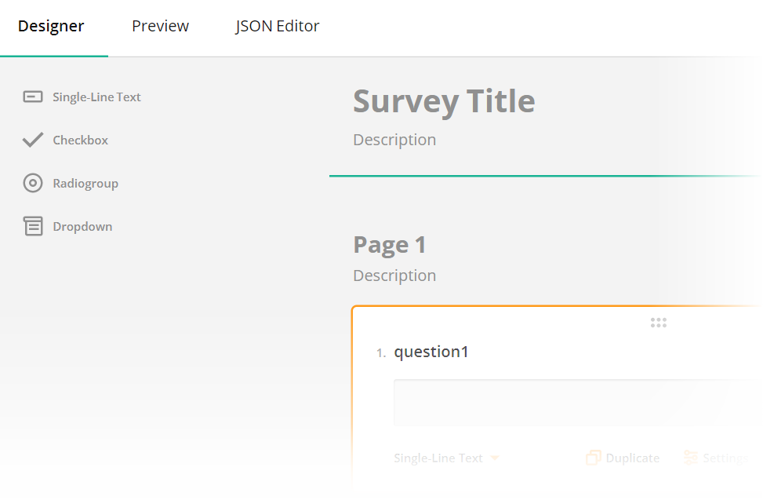Image resolution: width=763 pixels, height=500 pixels.
Task: Switch to the Preview tab
Action: click(x=160, y=25)
